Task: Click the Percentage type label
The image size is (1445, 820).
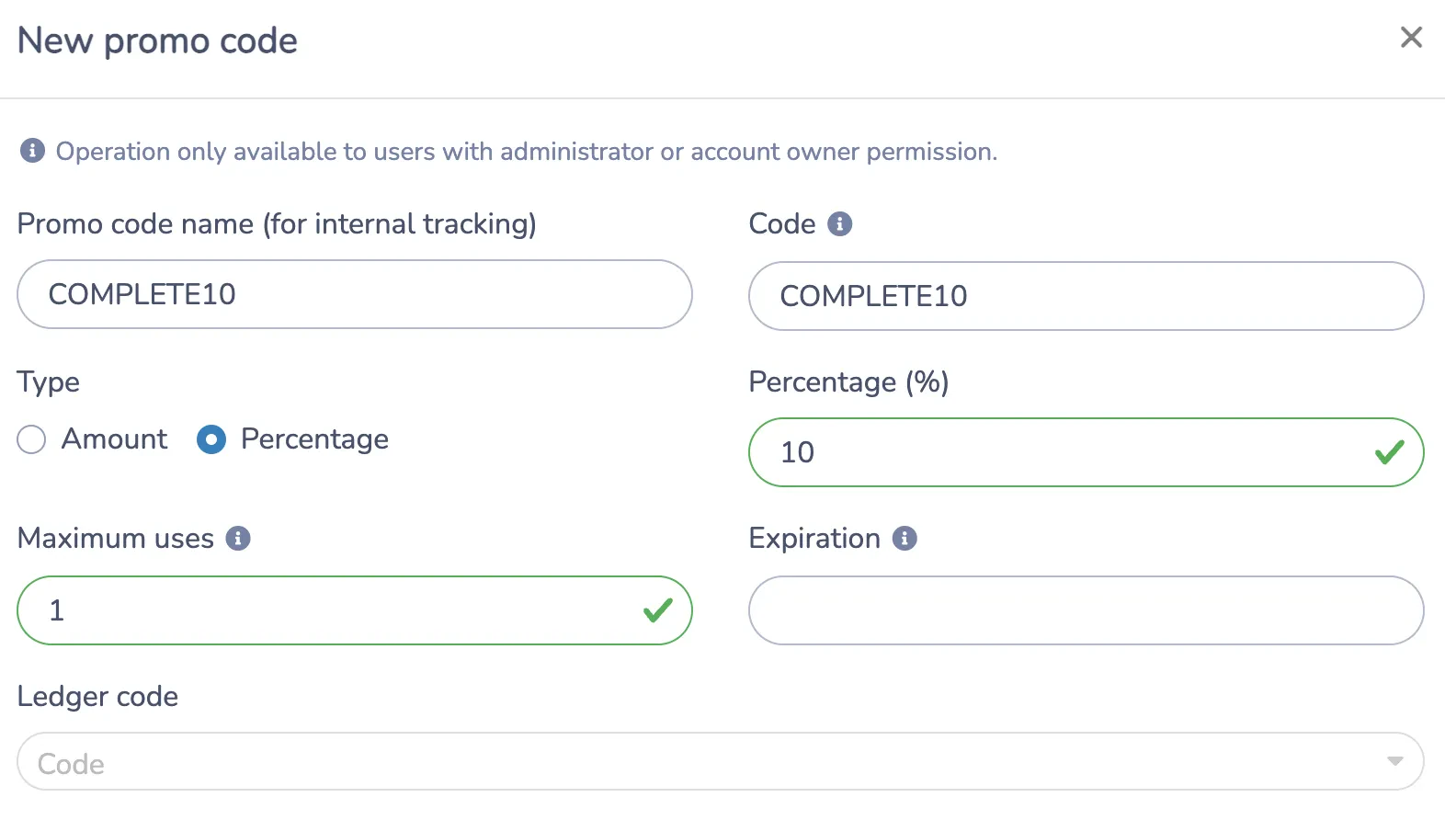Action: [314, 439]
